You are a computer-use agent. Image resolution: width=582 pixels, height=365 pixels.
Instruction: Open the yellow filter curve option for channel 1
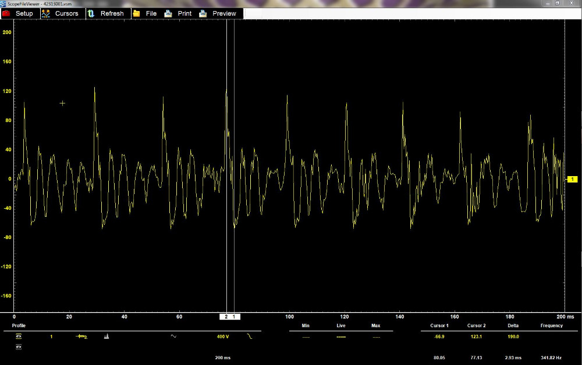[x=250, y=337]
